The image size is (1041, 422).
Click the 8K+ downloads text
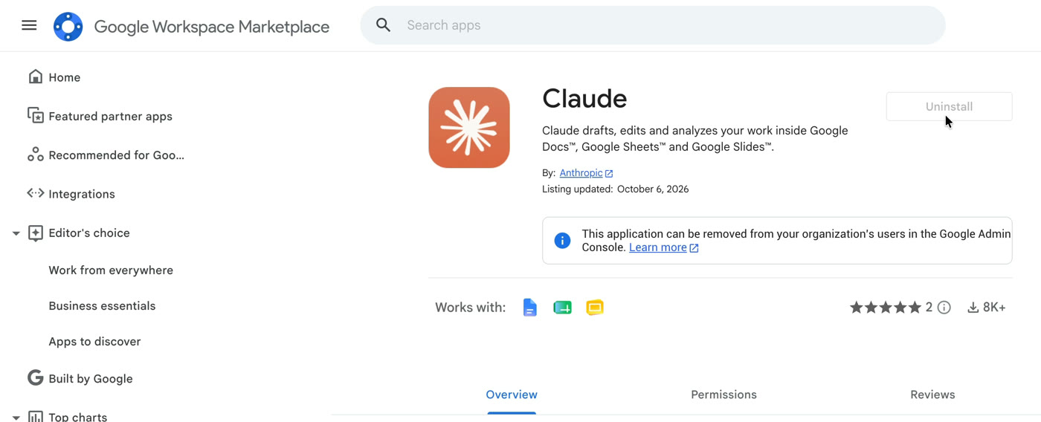click(x=994, y=307)
